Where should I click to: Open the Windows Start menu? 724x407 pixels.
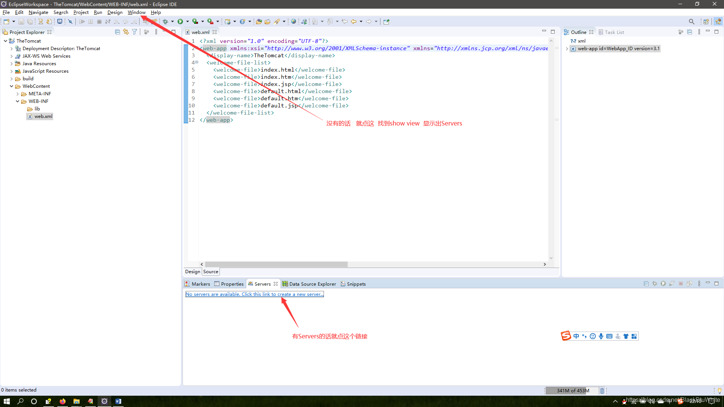pyautogui.click(x=6, y=401)
